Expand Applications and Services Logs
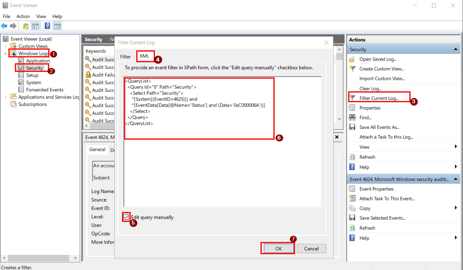Viewport: 463px width, 270px height. click(x=6, y=97)
